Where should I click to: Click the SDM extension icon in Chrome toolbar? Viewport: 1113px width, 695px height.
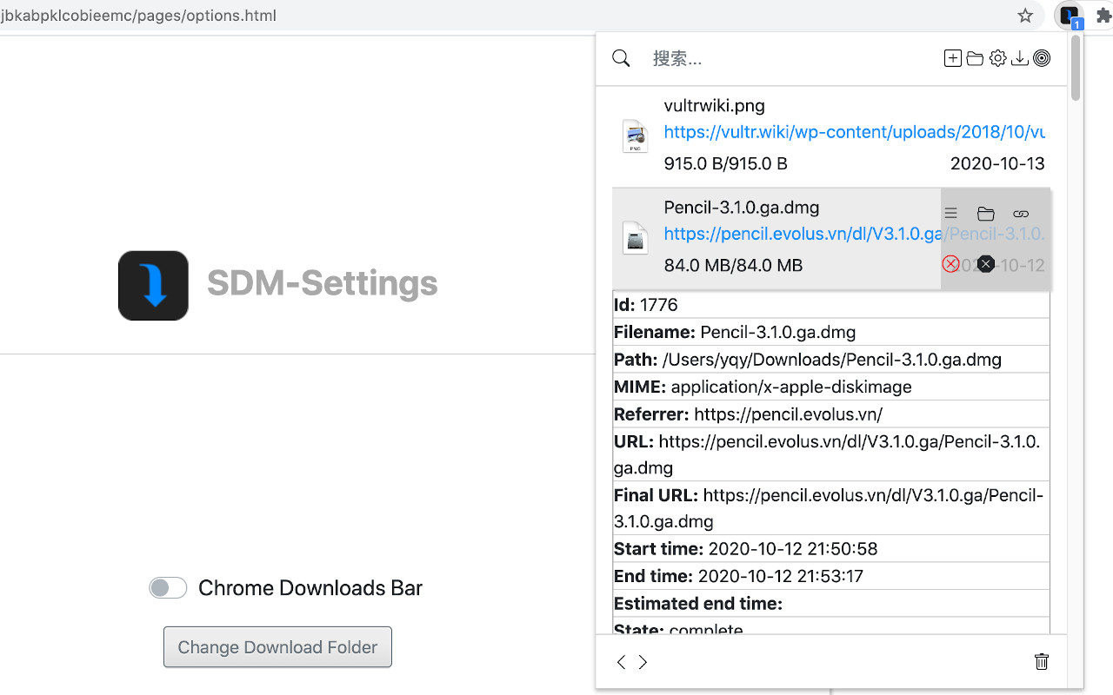point(1070,16)
